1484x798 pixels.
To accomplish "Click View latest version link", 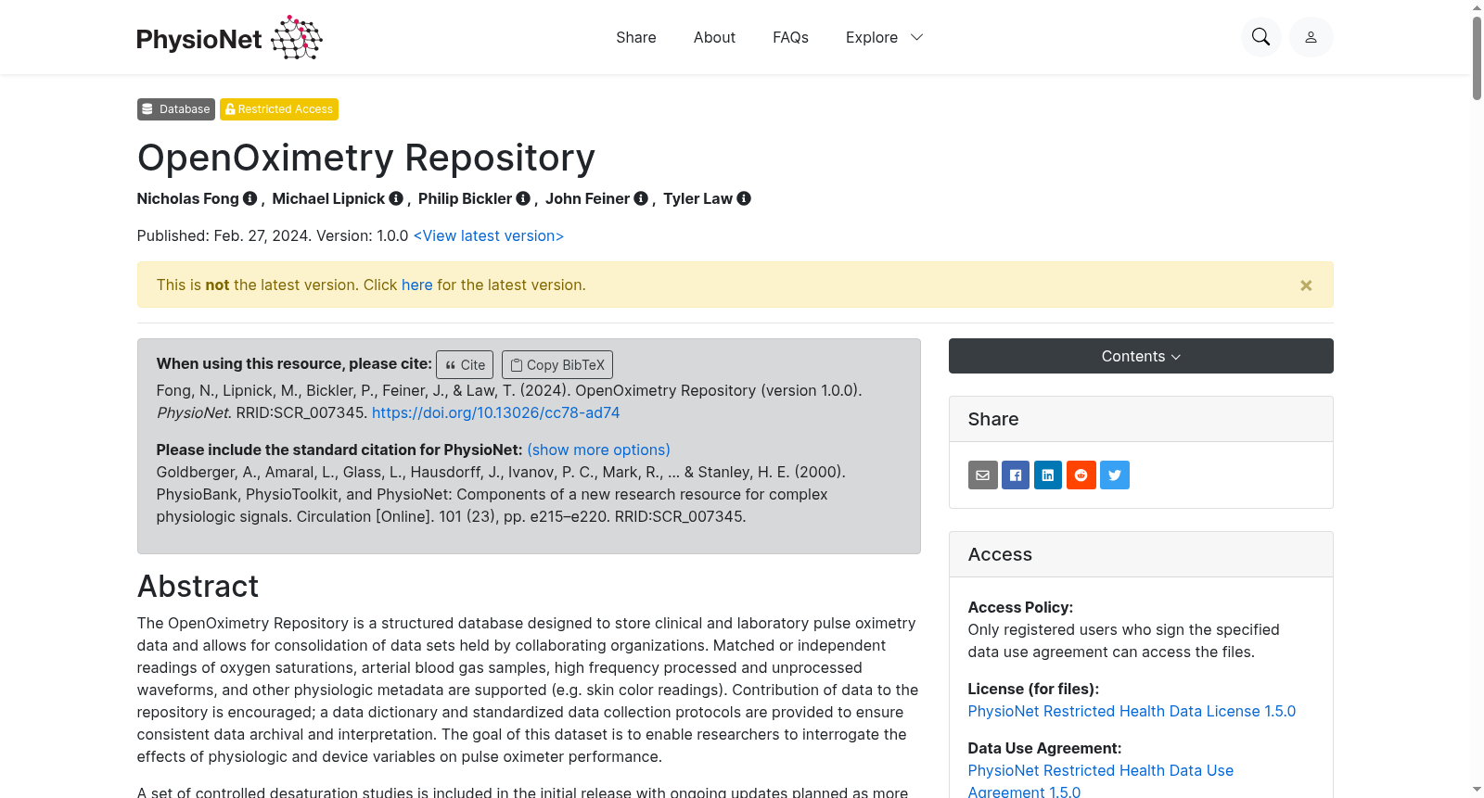I will [x=489, y=235].
